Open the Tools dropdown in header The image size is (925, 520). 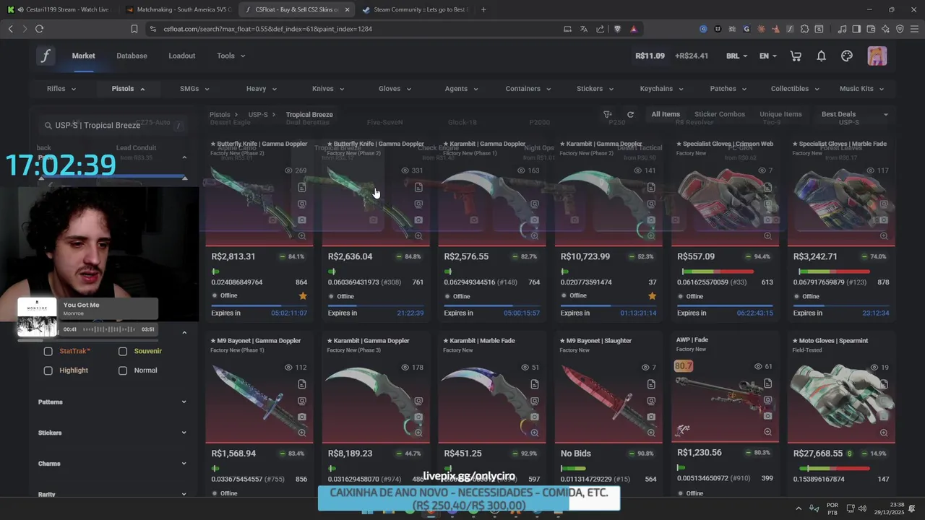231,56
